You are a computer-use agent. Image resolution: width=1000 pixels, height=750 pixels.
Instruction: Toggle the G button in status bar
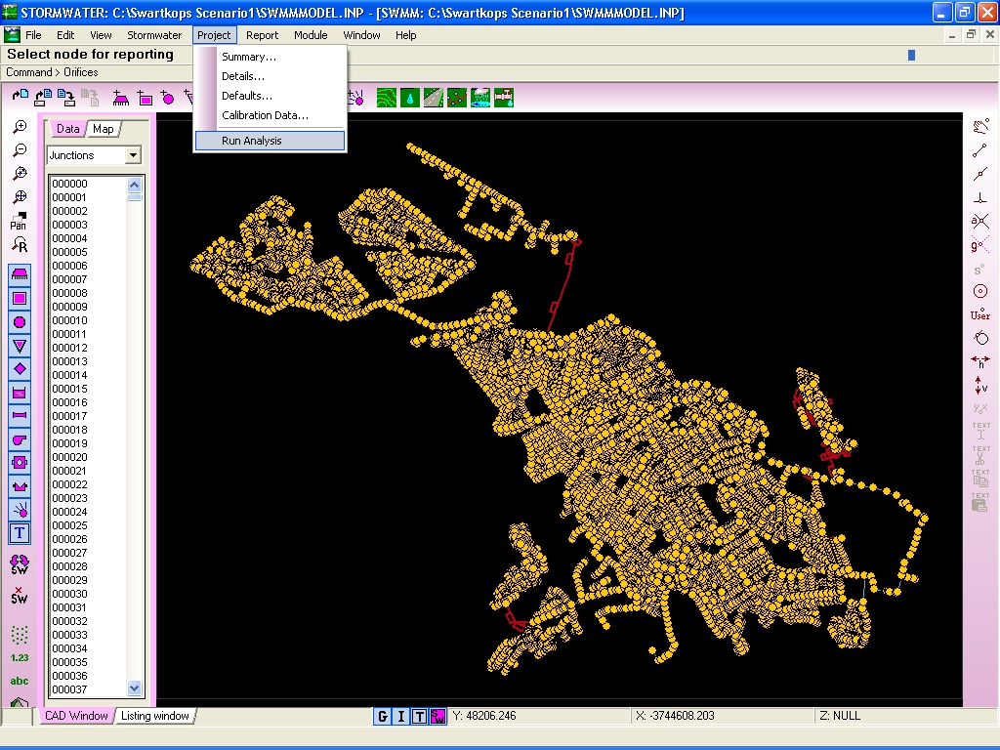click(x=382, y=716)
